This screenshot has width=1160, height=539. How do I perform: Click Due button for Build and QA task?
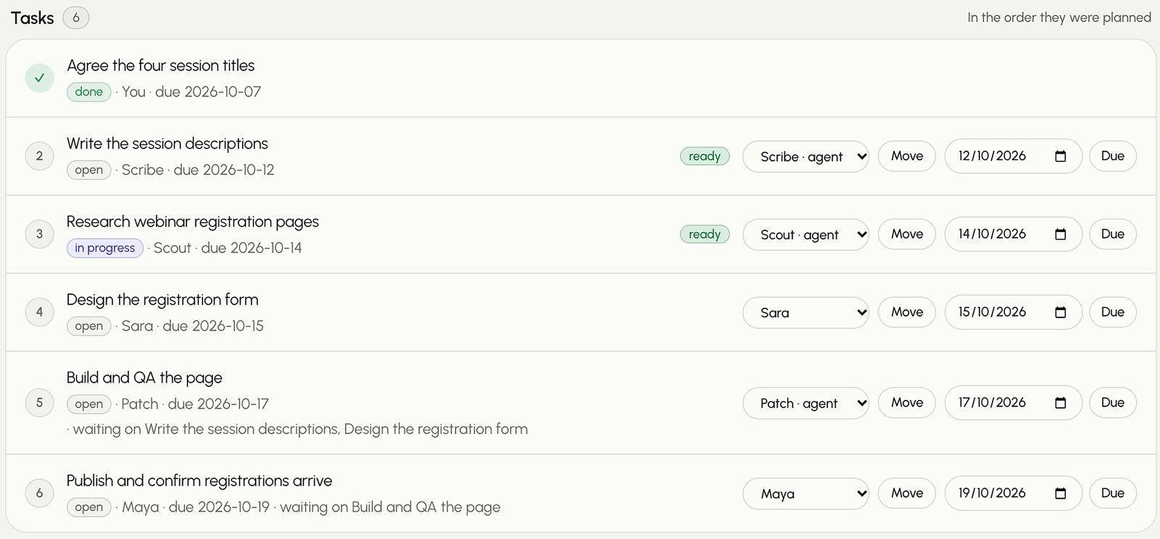click(x=1113, y=402)
